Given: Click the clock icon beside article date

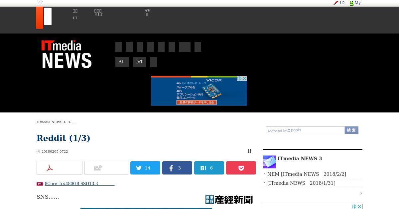Looking at the screenshot, I should (38, 152).
